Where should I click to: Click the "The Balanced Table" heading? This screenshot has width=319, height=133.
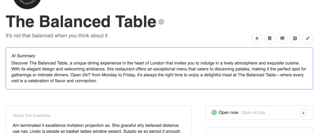[81, 21]
